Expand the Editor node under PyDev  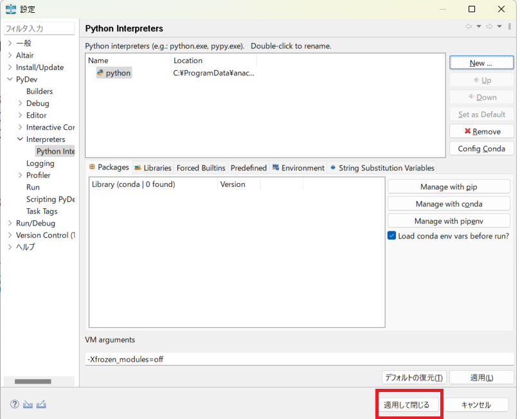20,115
